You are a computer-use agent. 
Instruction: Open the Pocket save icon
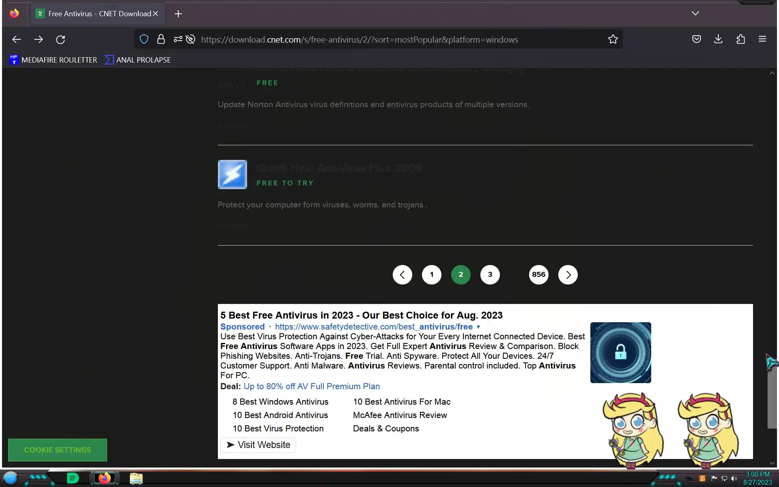696,39
